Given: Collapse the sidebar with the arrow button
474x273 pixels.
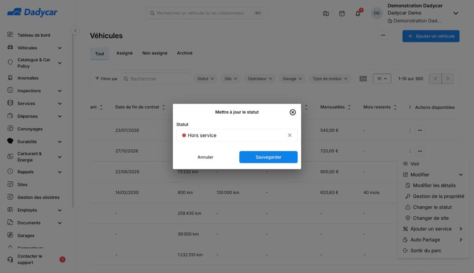Looking at the screenshot, I should click(x=75, y=31).
